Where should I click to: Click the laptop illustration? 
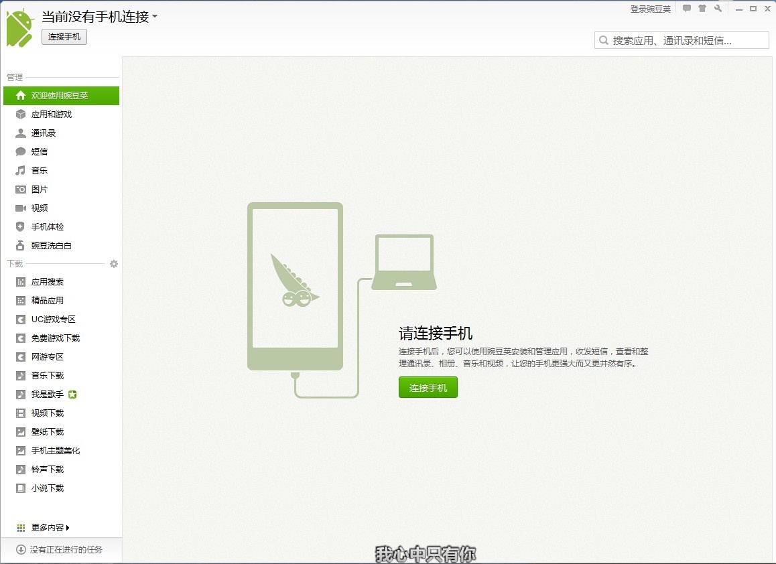click(x=404, y=262)
